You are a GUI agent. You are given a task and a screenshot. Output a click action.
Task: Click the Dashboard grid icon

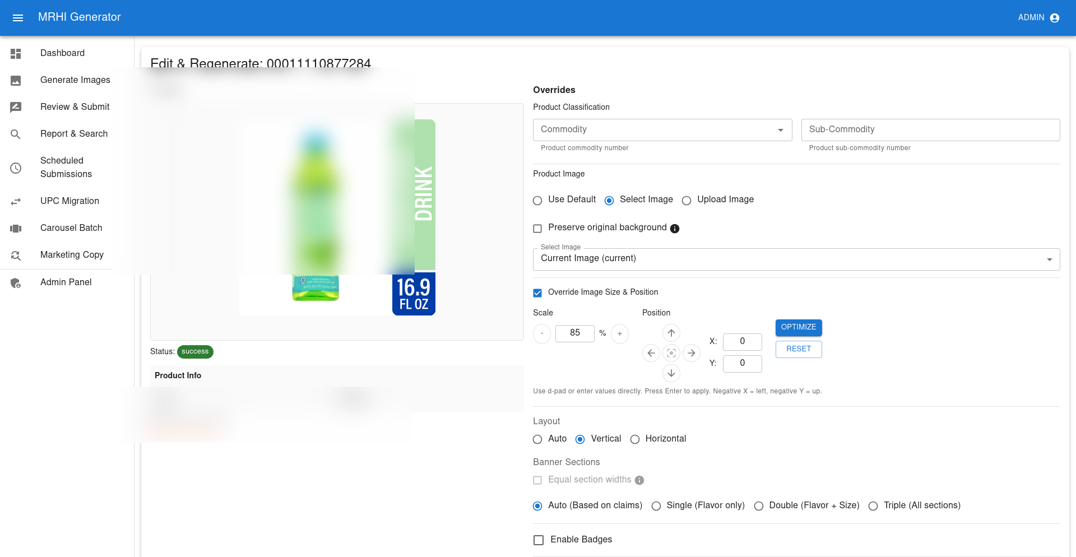[16, 53]
